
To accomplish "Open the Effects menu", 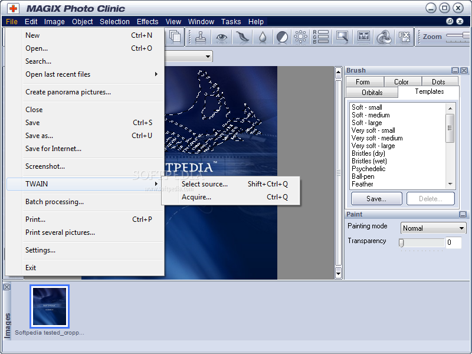I will (x=147, y=22).
